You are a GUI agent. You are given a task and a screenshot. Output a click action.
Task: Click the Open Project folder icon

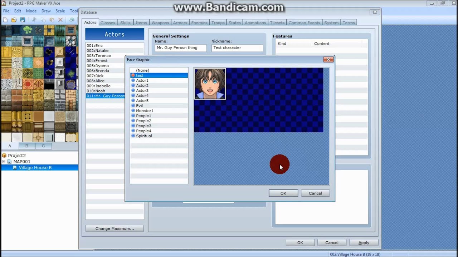click(14, 20)
